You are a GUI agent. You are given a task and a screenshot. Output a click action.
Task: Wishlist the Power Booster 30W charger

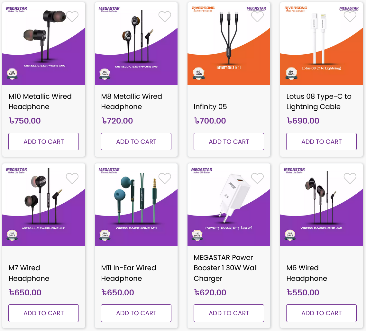257,178
